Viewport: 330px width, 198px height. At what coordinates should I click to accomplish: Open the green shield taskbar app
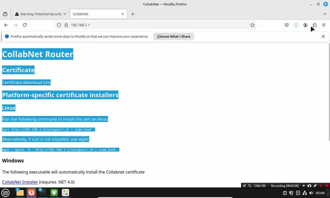pos(54,193)
